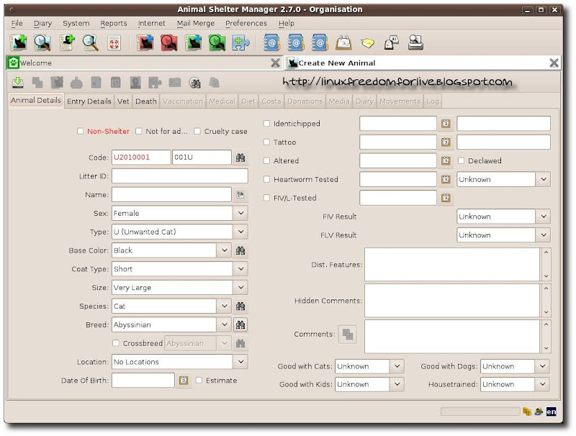Expand the Sex dropdown showing Female
Image resolution: width=576 pixels, height=436 pixels.
pyautogui.click(x=240, y=214)
